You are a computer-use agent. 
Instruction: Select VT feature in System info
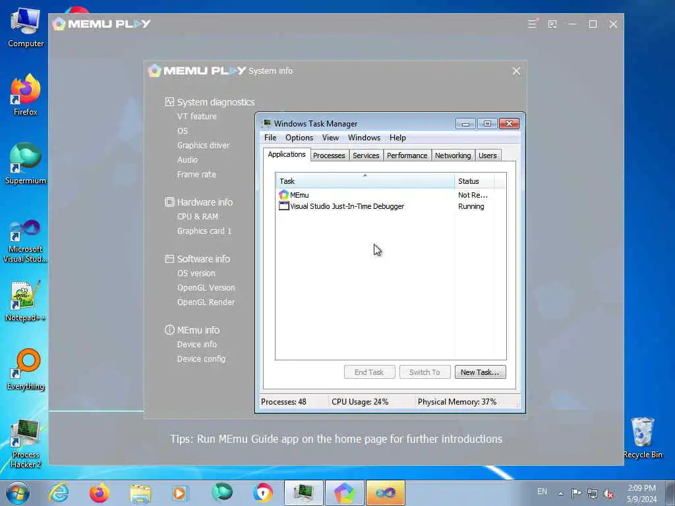pos(196,116)
